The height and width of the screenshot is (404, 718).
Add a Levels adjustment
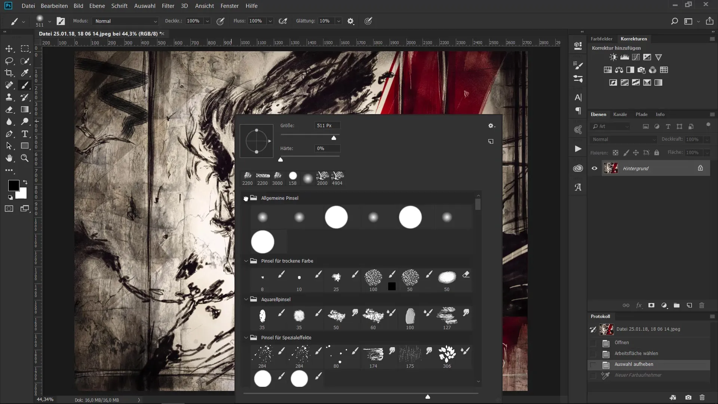pos(625,57)
